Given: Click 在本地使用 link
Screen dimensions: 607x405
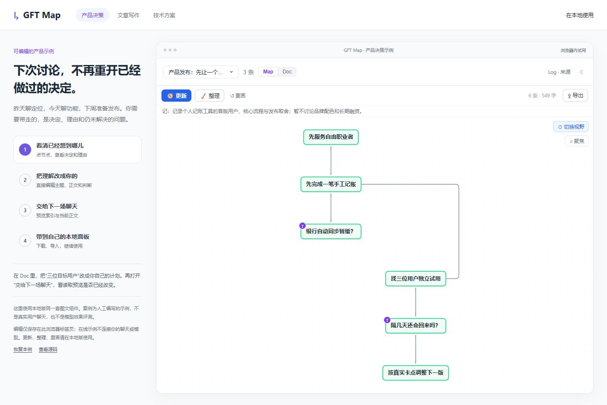Looking at the screenshot, I should 580,15.
